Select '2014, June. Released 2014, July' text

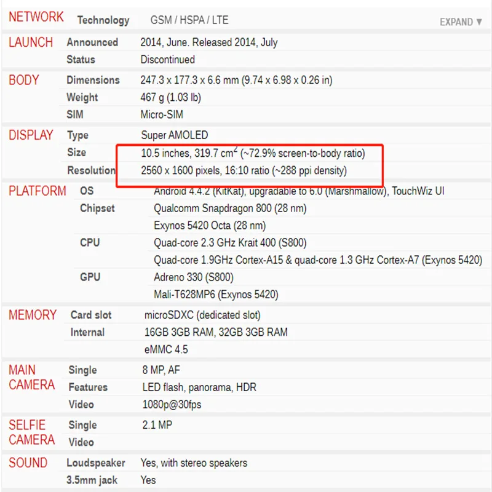click(209, 42)
